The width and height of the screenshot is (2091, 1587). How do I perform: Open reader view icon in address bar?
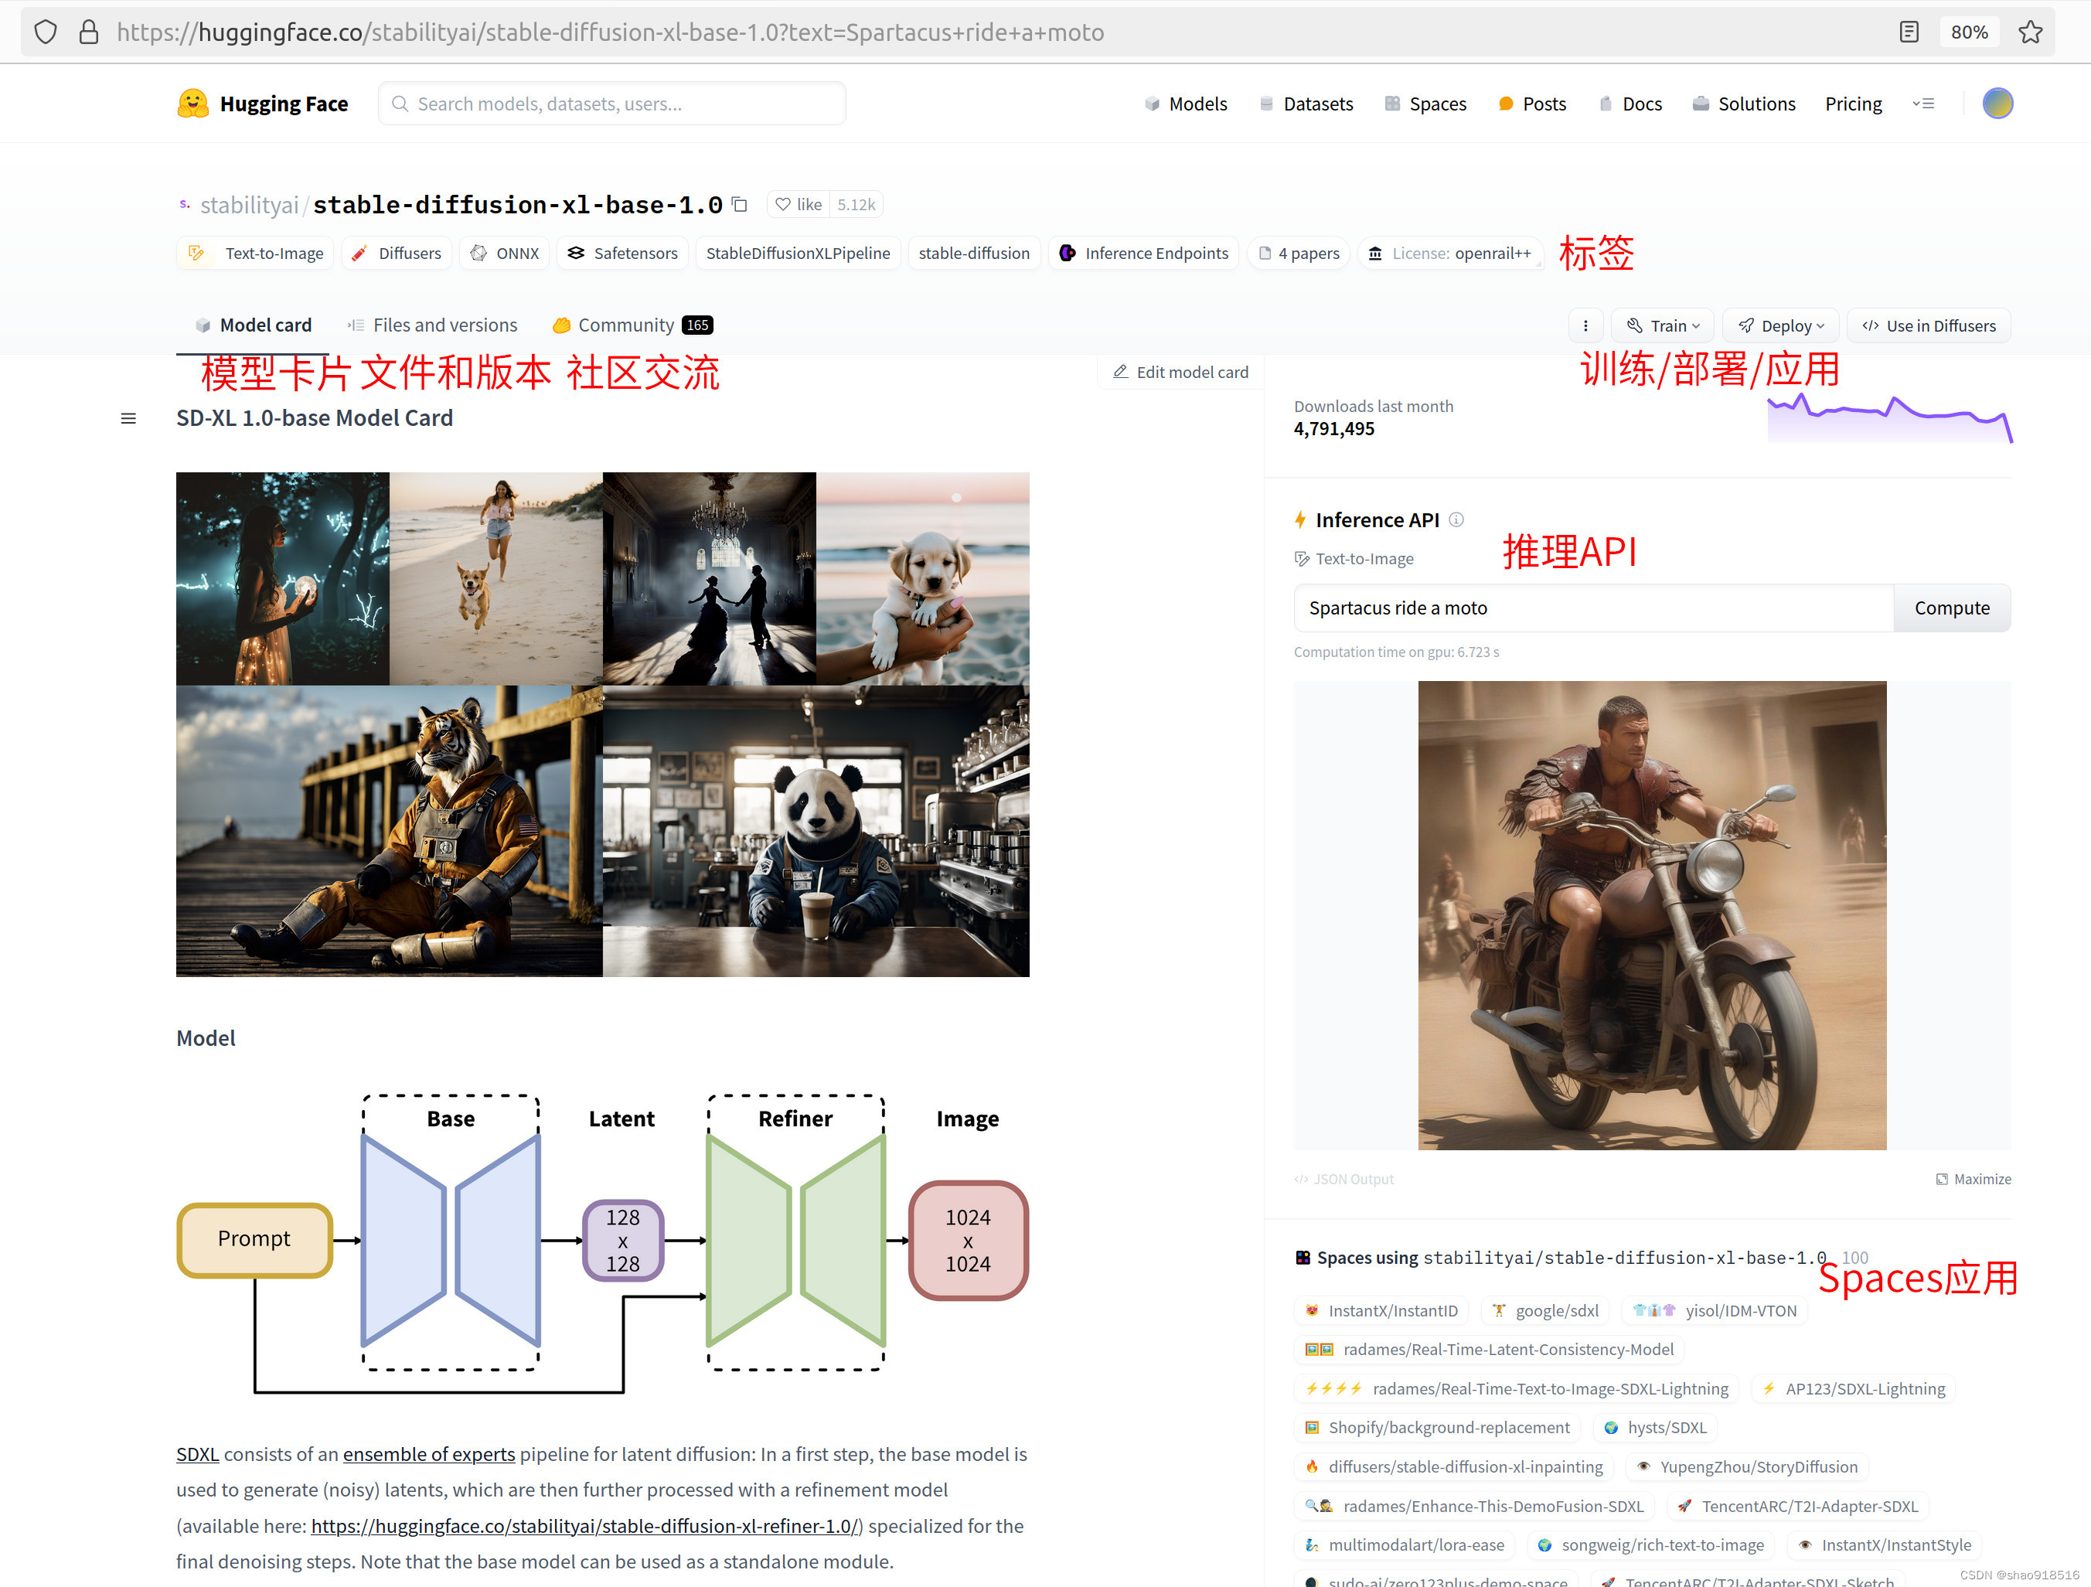coord(1909,32)
